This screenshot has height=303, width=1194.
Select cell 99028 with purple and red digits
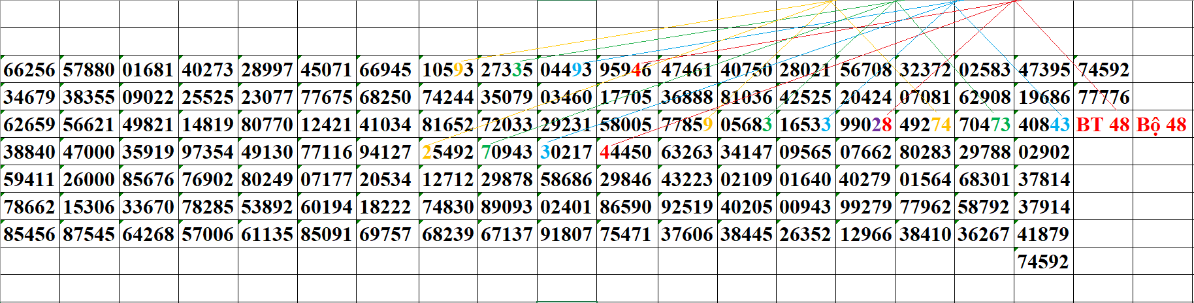click(x=865, y=125)
